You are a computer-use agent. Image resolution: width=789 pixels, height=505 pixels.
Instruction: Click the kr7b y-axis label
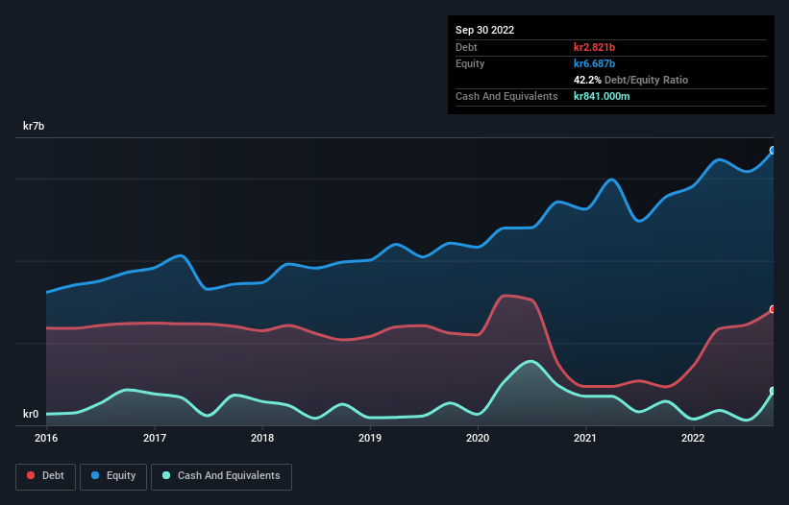click(34, 126)
